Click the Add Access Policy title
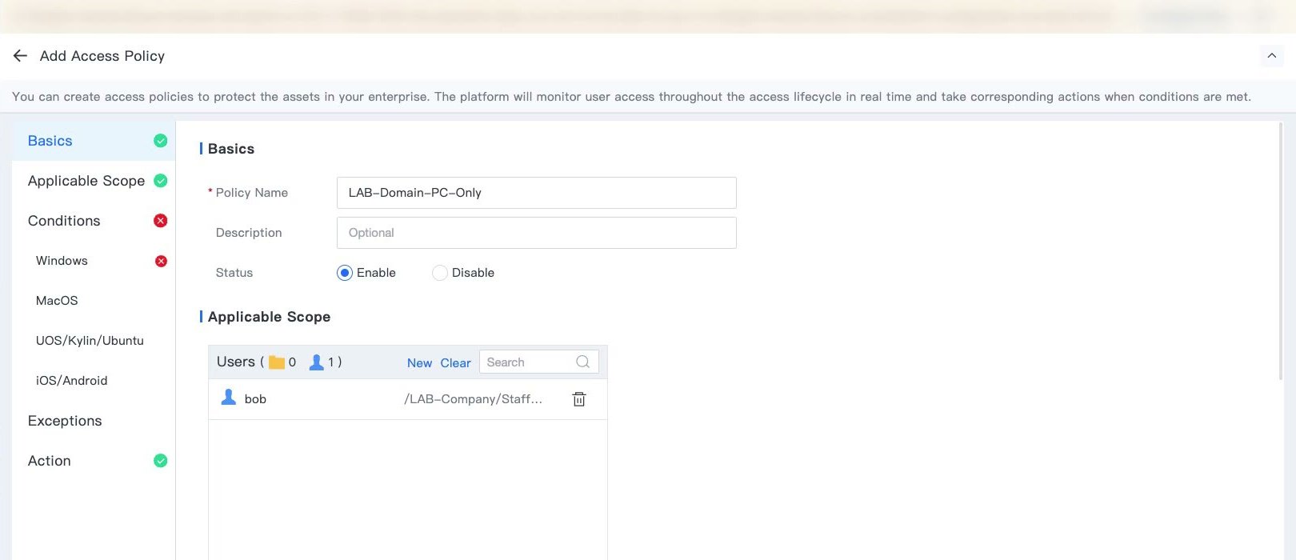 pyautogui.click(x=102, y=56)
